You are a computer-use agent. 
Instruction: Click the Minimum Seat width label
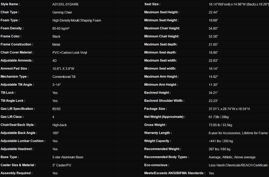[x=160, y=68]
